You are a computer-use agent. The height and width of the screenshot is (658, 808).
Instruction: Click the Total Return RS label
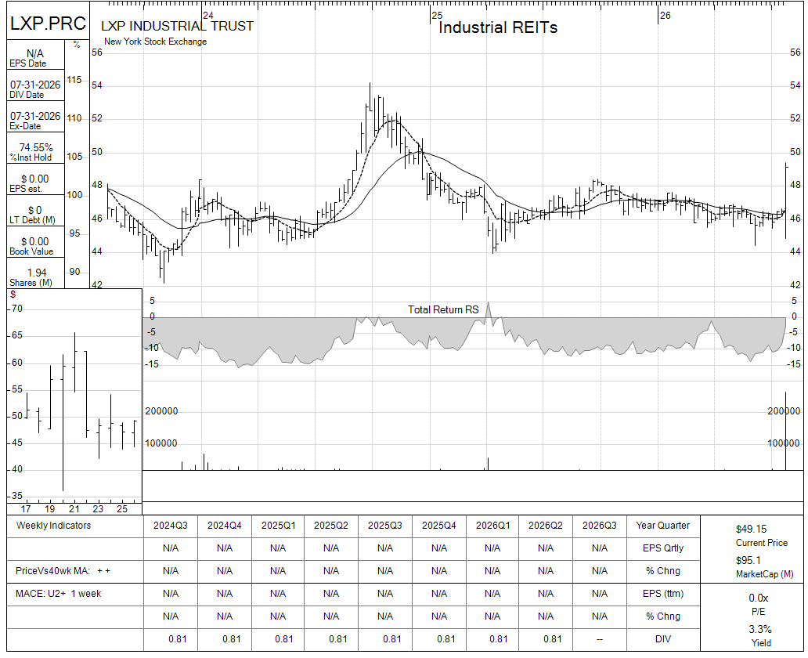coord(443,309)
